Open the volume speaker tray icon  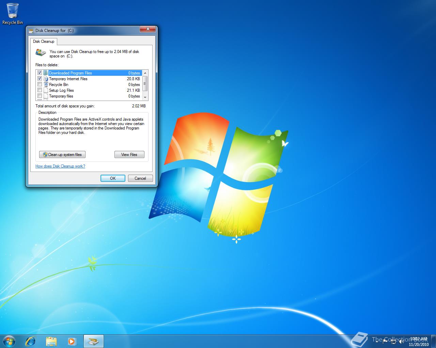[x=401, y=341]
